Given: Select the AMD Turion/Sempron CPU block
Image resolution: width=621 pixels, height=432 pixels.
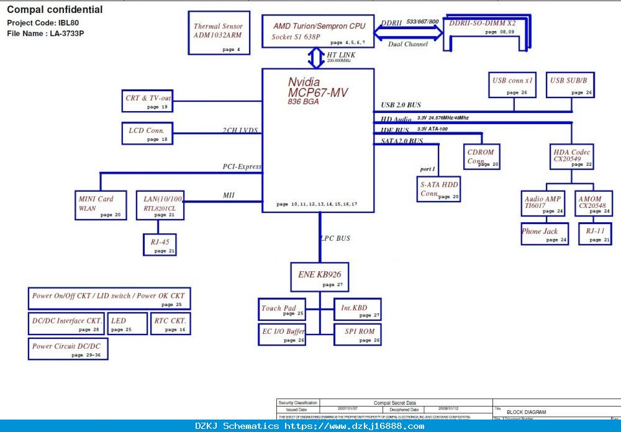Looking at the screenshot, I should click(x=318, y=31).
